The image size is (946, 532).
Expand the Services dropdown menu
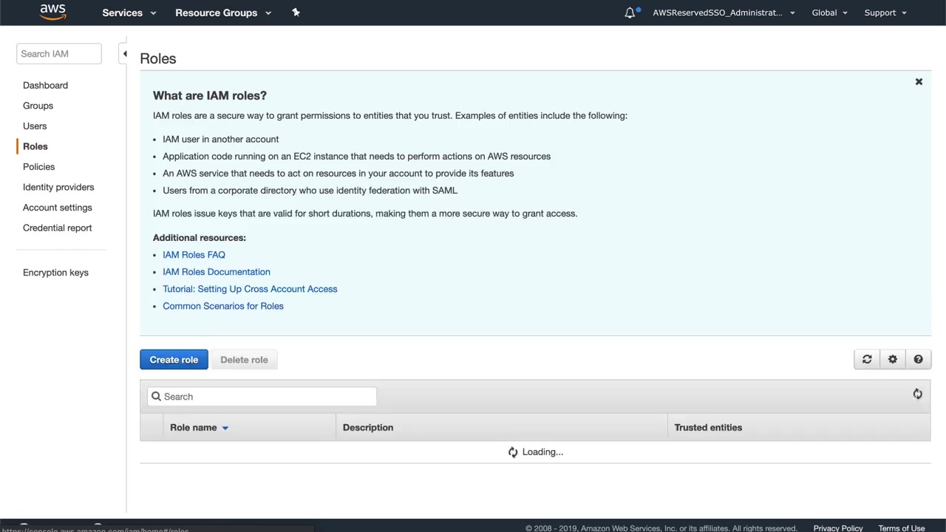(x=129, y=13)
